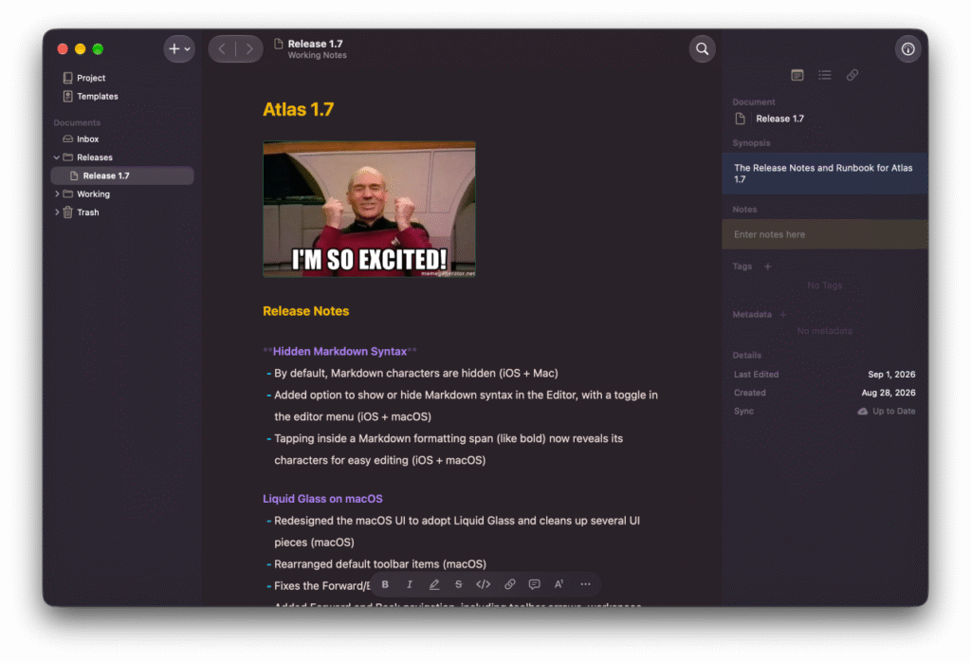Switch to the document info inspector tab
The height and width of the screenshot is (663, 971).
click(797, 75)
